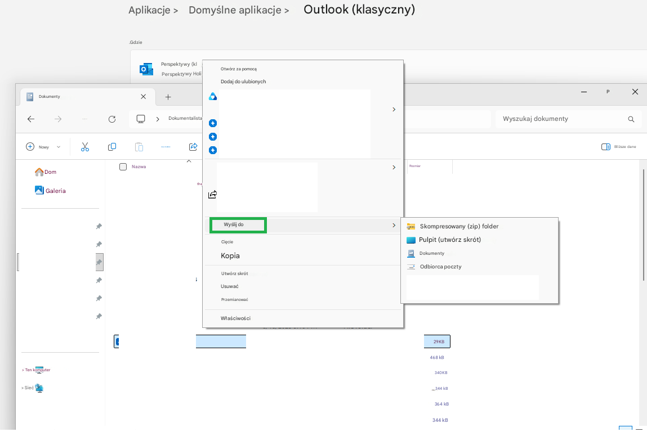Click the Refresh button in Explorer
The width and height of the screenshot is (647, 432).
(x=112, y=119)
